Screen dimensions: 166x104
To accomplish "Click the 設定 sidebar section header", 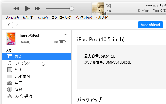I will click(9, 50).
